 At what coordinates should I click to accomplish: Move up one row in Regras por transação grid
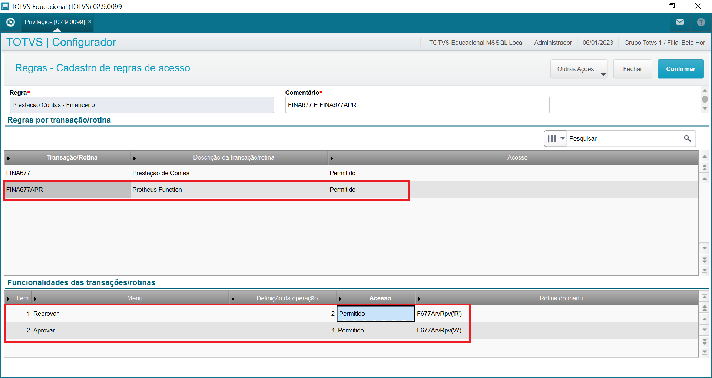click(705, 178)
